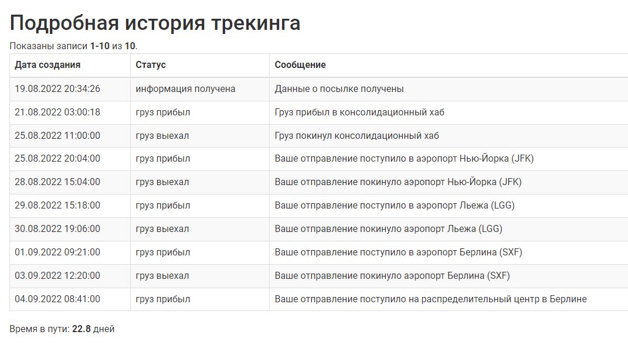
Task: Click the message about arrival at Liège (LGG)
Action: (395, 206)
